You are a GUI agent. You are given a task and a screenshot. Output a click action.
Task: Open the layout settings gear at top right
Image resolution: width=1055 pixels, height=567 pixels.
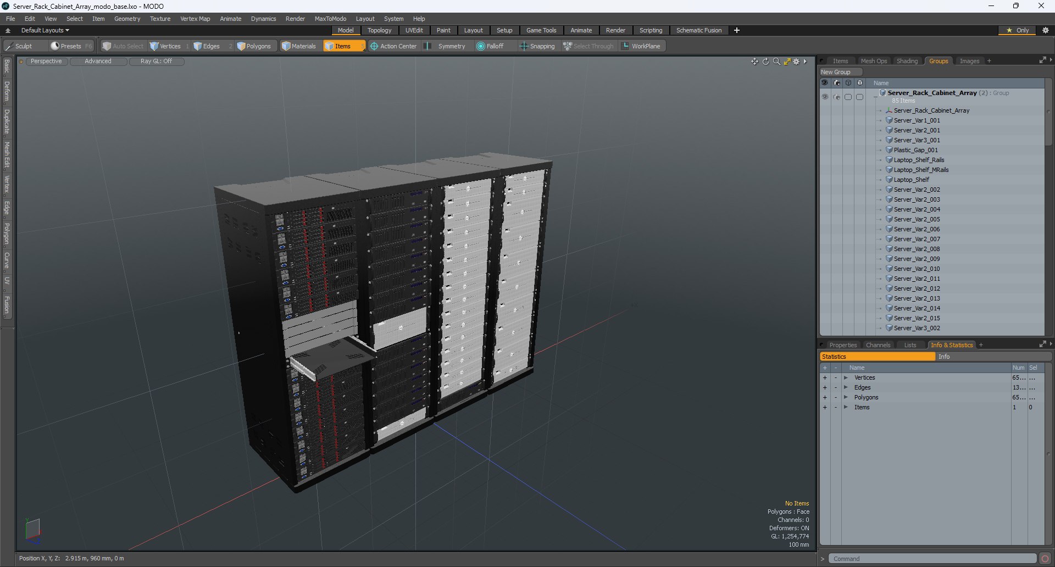pyautogui.click(x=1046, y=30)
